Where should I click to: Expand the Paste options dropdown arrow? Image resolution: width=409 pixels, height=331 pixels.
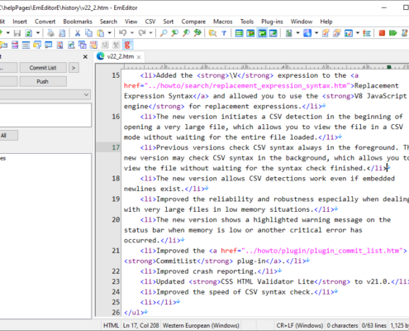click(110, 33)
